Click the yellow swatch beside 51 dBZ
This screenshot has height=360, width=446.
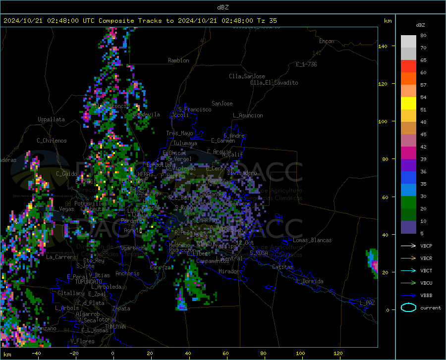pos(408,103)
